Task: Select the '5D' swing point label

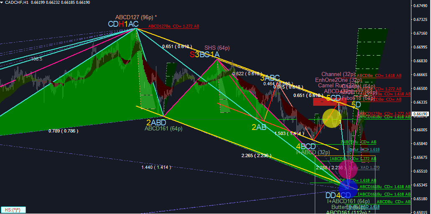Action: (356, 104)
